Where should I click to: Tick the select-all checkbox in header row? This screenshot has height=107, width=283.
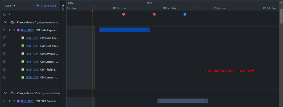[5, 14]
